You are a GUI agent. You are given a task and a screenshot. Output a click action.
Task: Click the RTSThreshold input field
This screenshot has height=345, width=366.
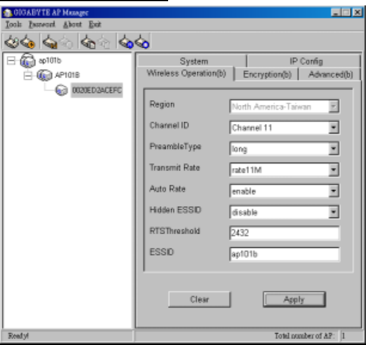(284, 233)
